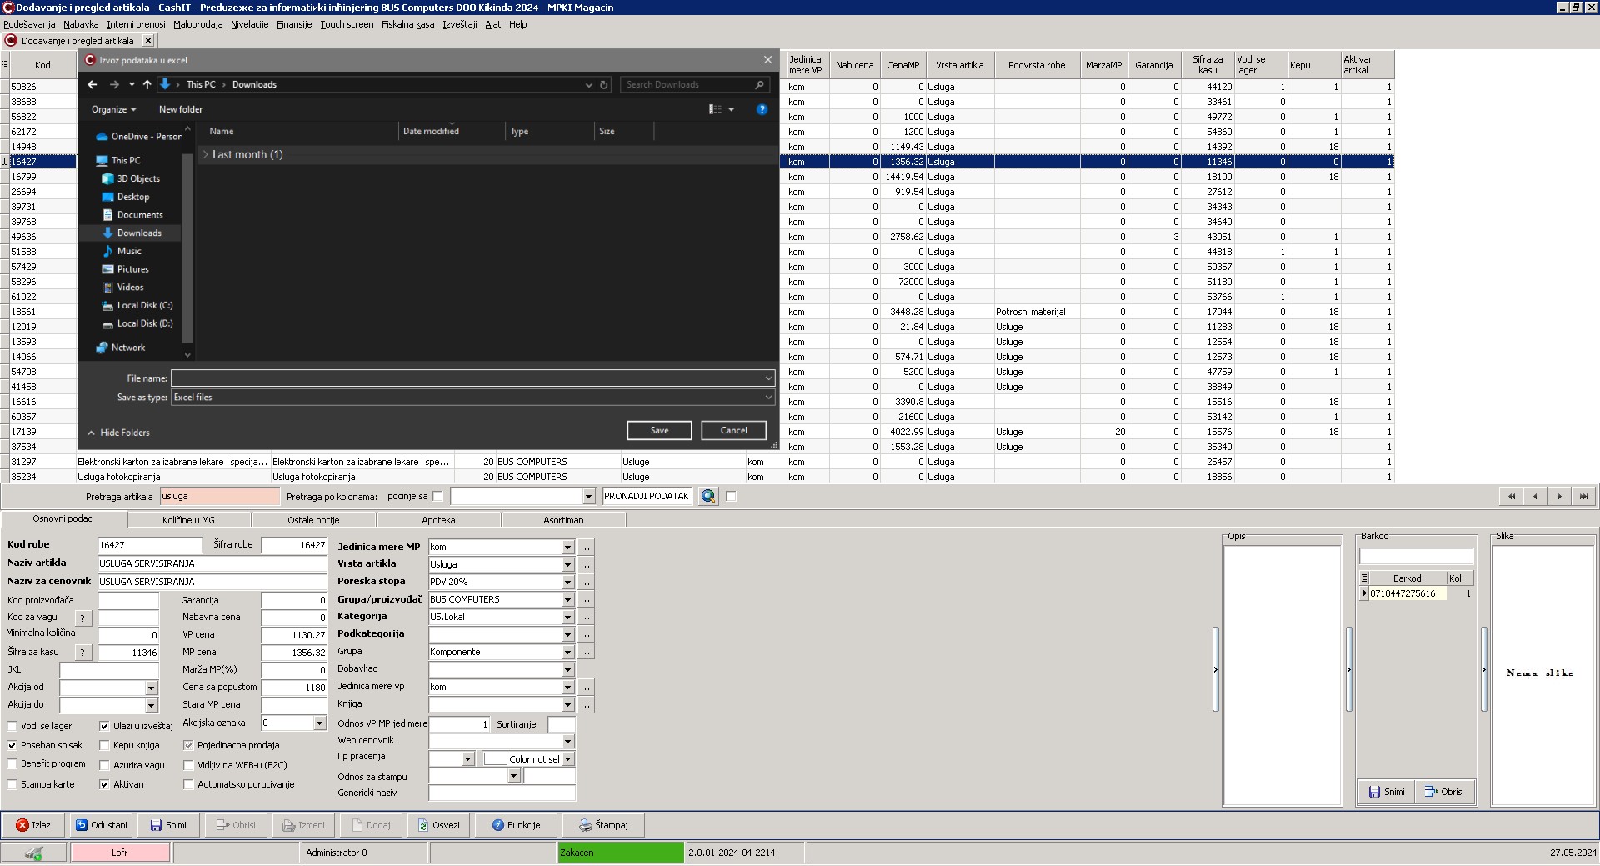Click the question mark next to Šifra za kasu
Screen dimensions: 1600x866
coord(82,653)
